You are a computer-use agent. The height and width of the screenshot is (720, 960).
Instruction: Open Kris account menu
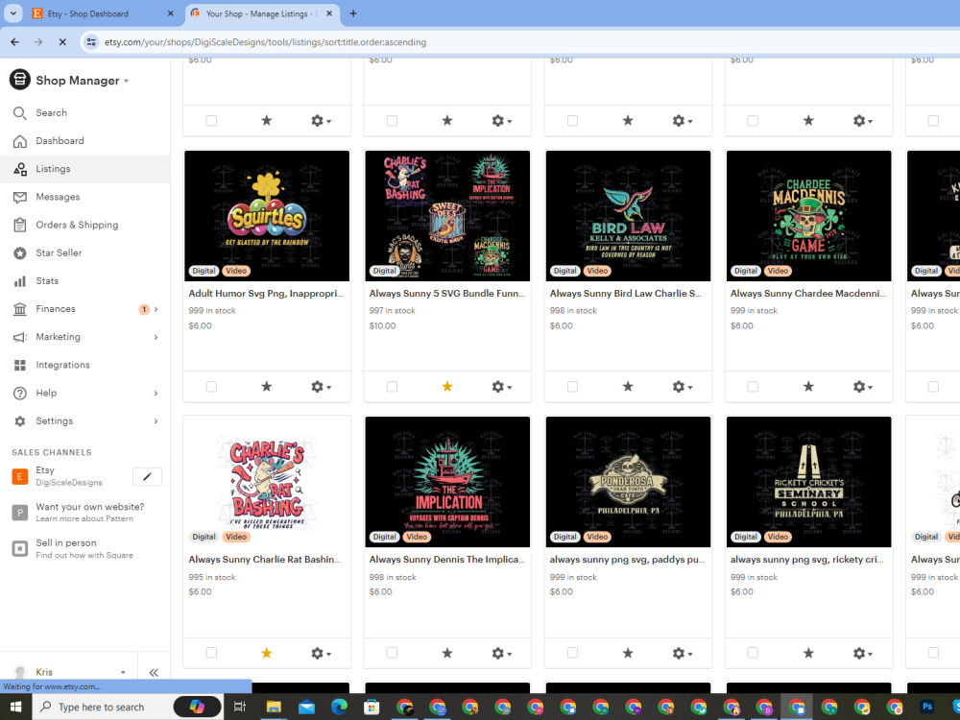pos(68,672)
